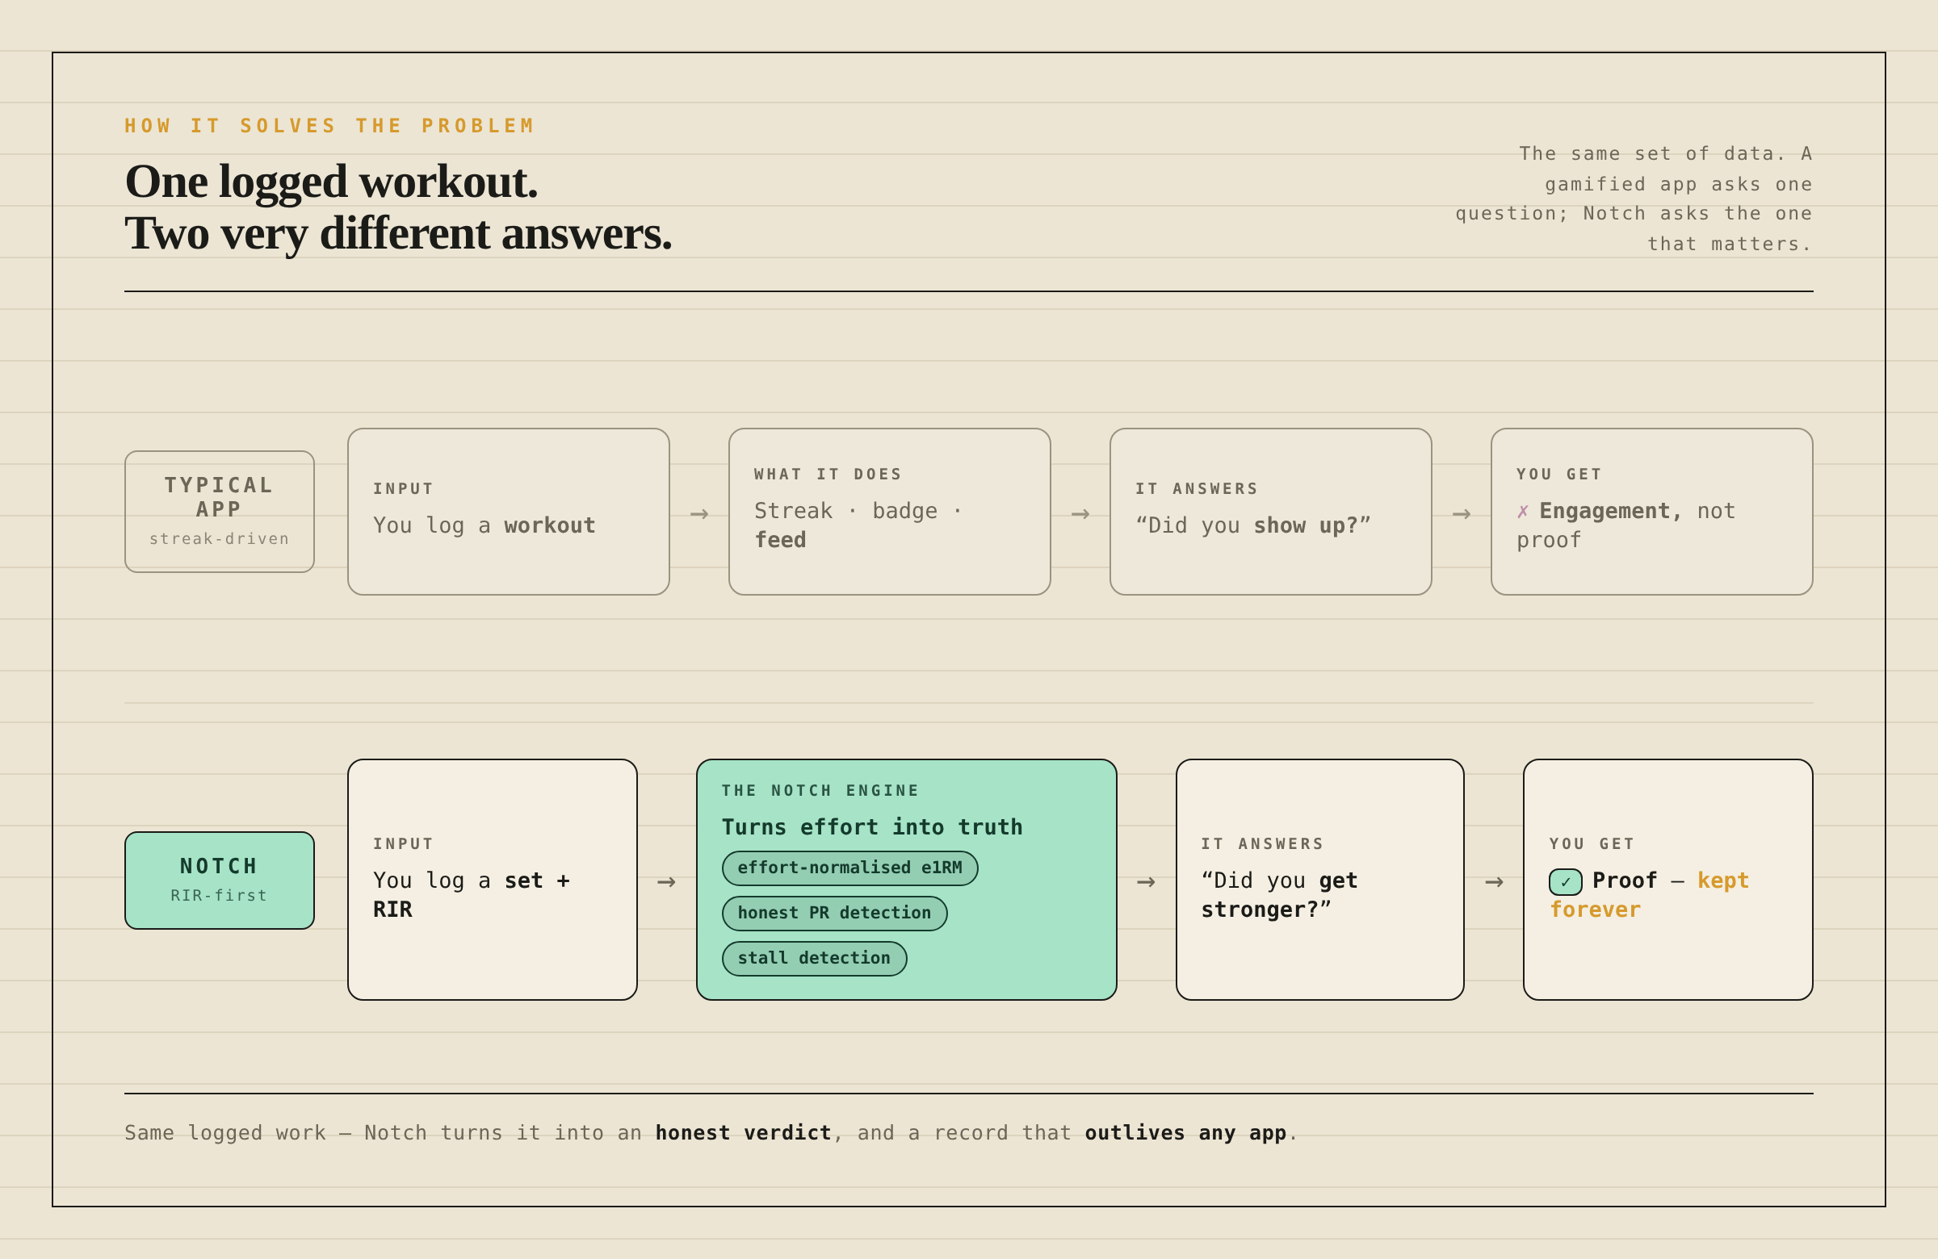
Task: Click the bold 'honest verdict' phrase in footer
Action: coord(743,1132)
